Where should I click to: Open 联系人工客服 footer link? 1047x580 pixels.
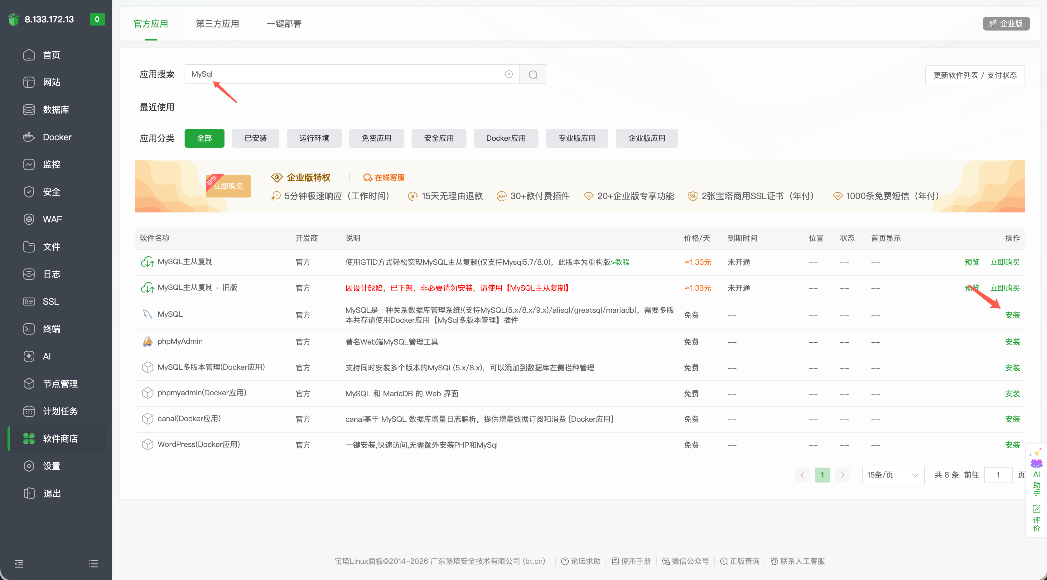pyautogui.click(x=798, y=561)
